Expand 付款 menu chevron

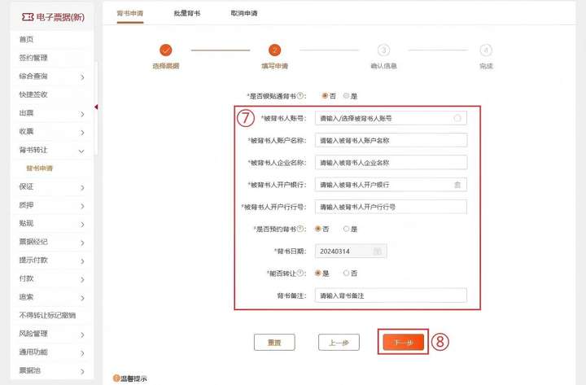coord(82,279)
